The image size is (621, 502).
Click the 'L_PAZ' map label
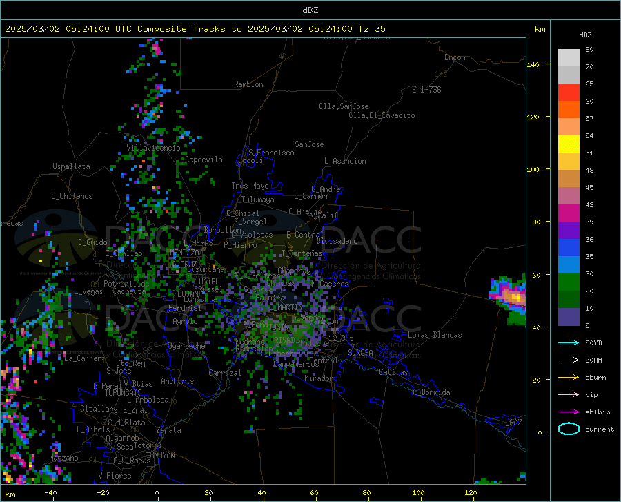511,423
